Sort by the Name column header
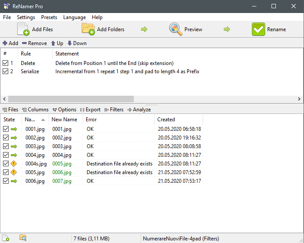Image resolution: width=304 pixels, height=243 pixels. tap(35, 120)
